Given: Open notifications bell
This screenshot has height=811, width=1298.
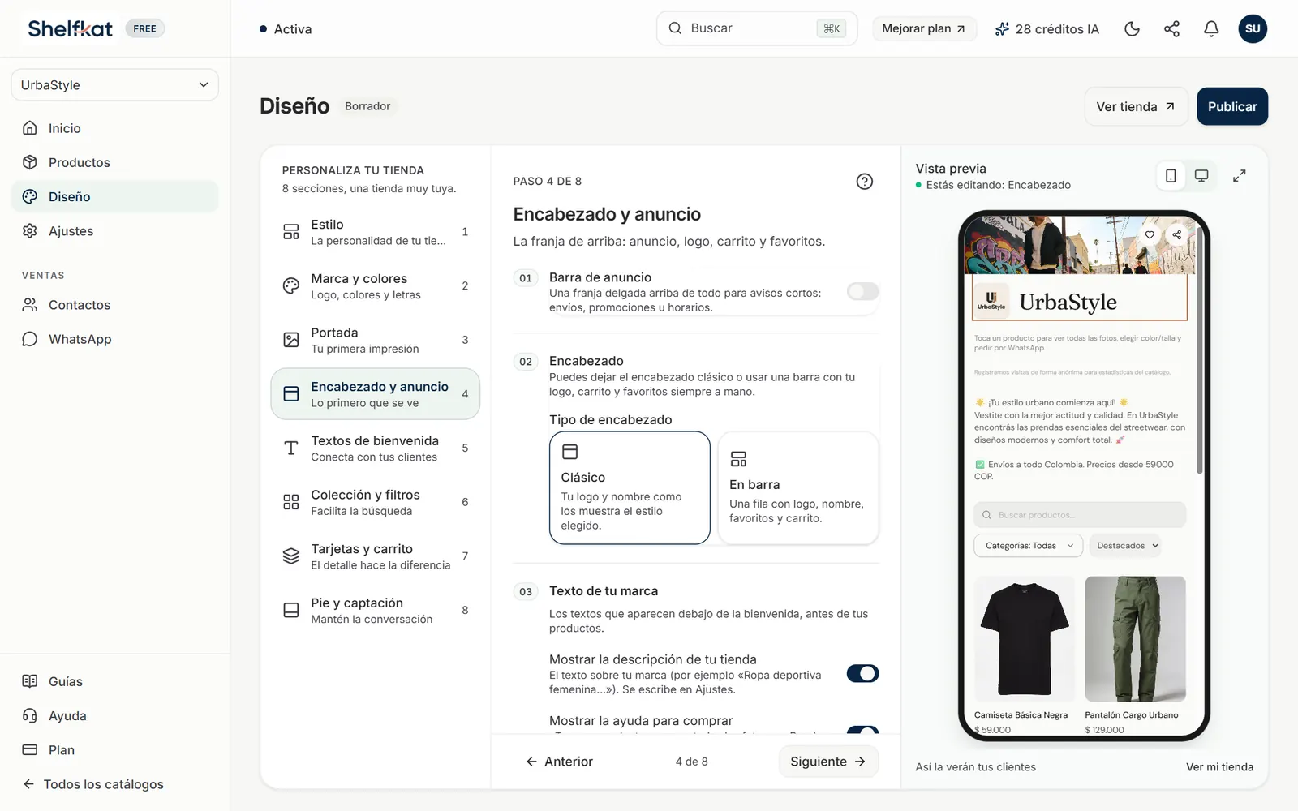Looking at the screenshot, I should (1211, 29).
